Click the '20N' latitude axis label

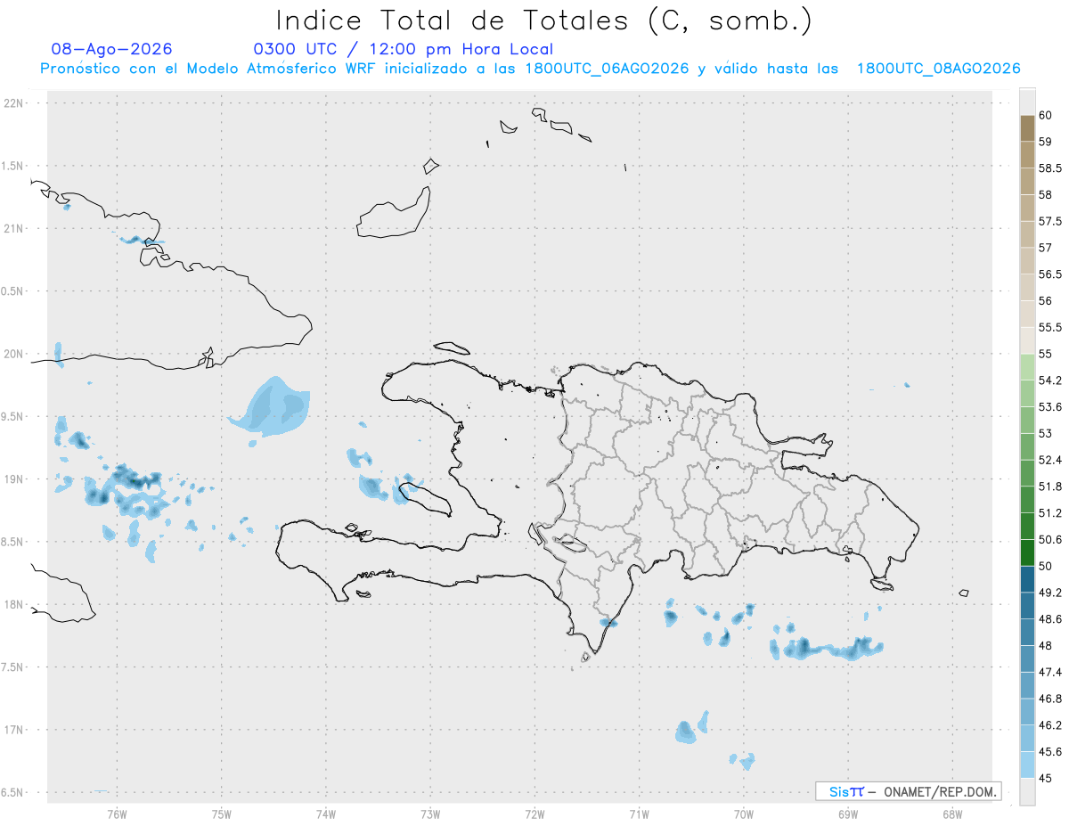pyautogui.click(x=15, y=354)
